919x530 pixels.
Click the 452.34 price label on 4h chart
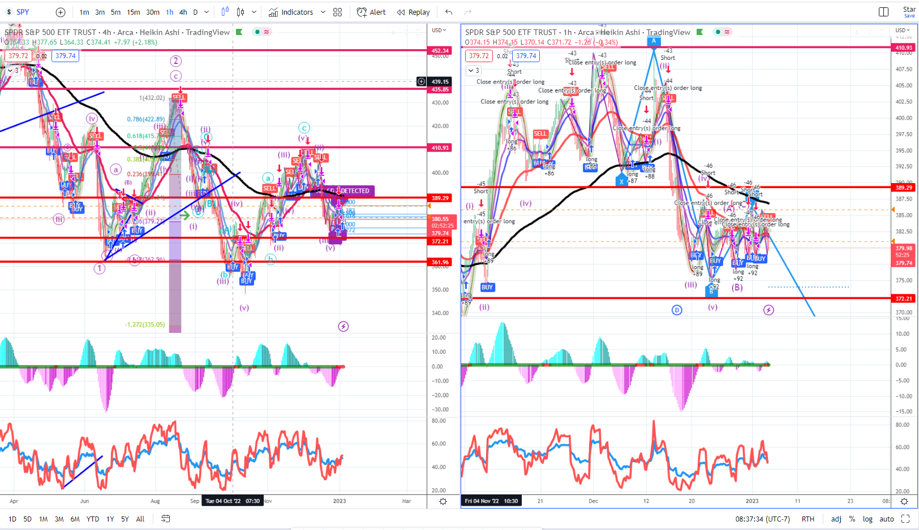(x=440, y=50)
